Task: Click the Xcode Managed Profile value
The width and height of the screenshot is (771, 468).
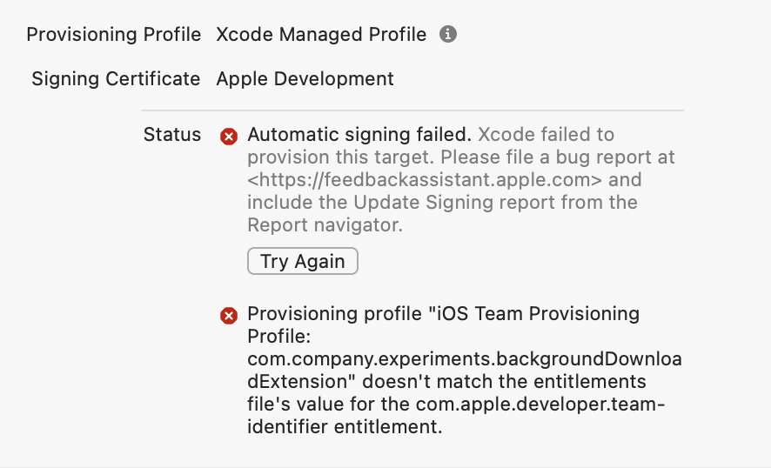Action: [x=321, y=35]
